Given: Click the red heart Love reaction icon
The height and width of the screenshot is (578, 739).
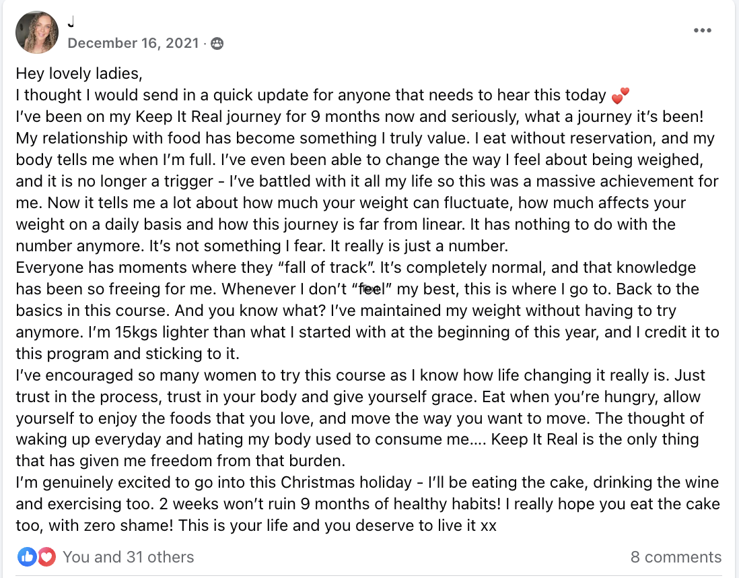Looking at the screenshot, I should [x=46, y=556].
